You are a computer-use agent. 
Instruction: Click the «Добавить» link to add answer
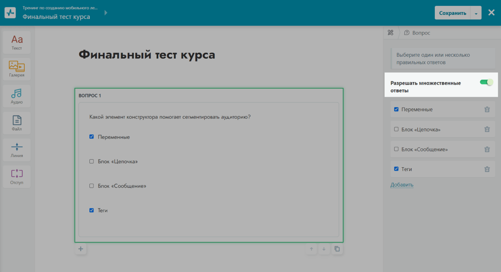point(402,185)
